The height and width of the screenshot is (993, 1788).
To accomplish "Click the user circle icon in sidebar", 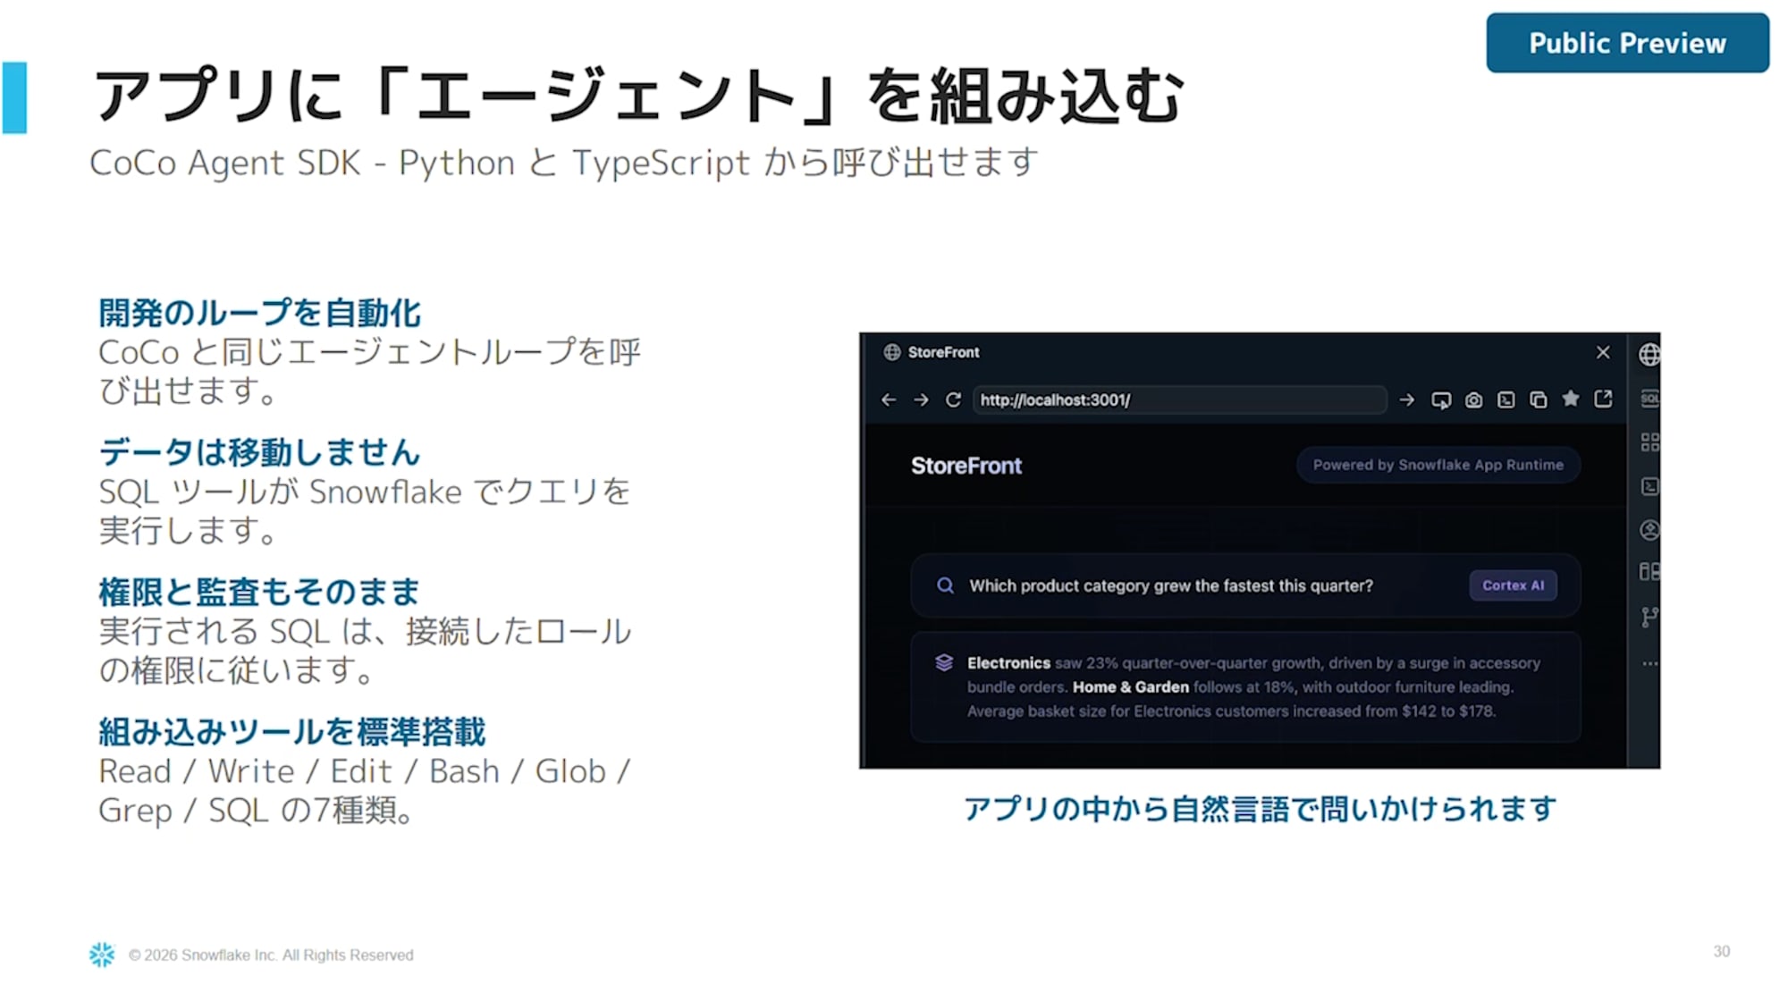I will point(1650,530).
